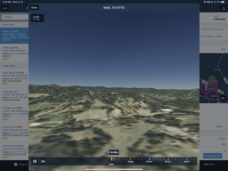Close the KAVL to KTYS 3D preview
The image size is (228, 171).
[x=34, y=8]
